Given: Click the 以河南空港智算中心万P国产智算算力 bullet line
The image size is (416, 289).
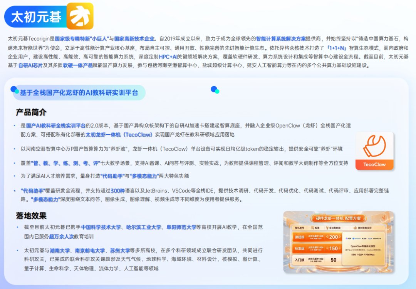Looking at the screenshot, I should pos(181,149).
